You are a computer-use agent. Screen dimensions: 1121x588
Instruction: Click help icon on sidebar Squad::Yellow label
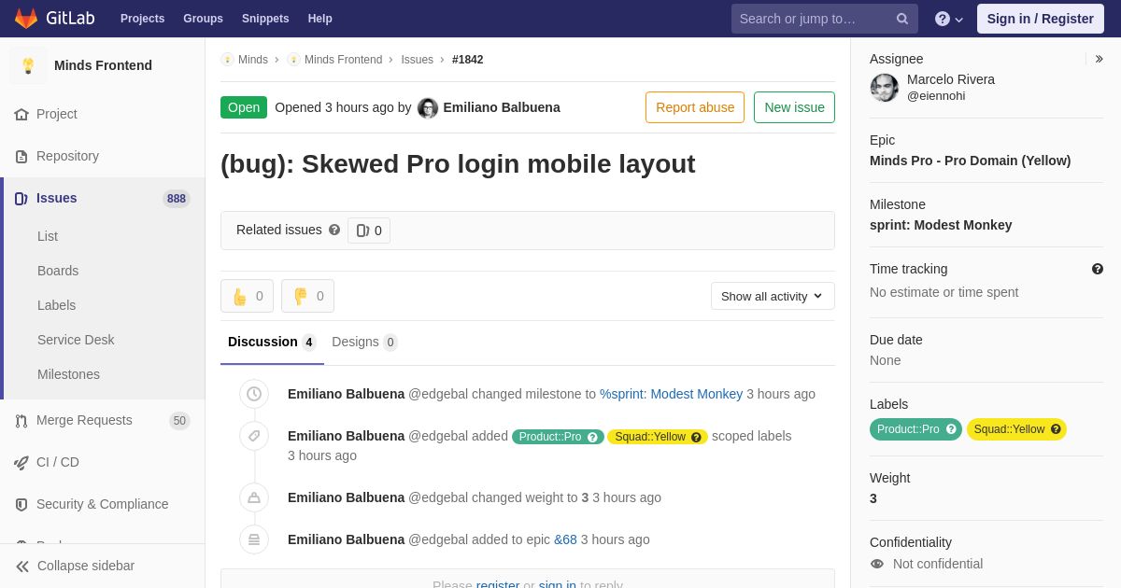tap(1056, 429)
